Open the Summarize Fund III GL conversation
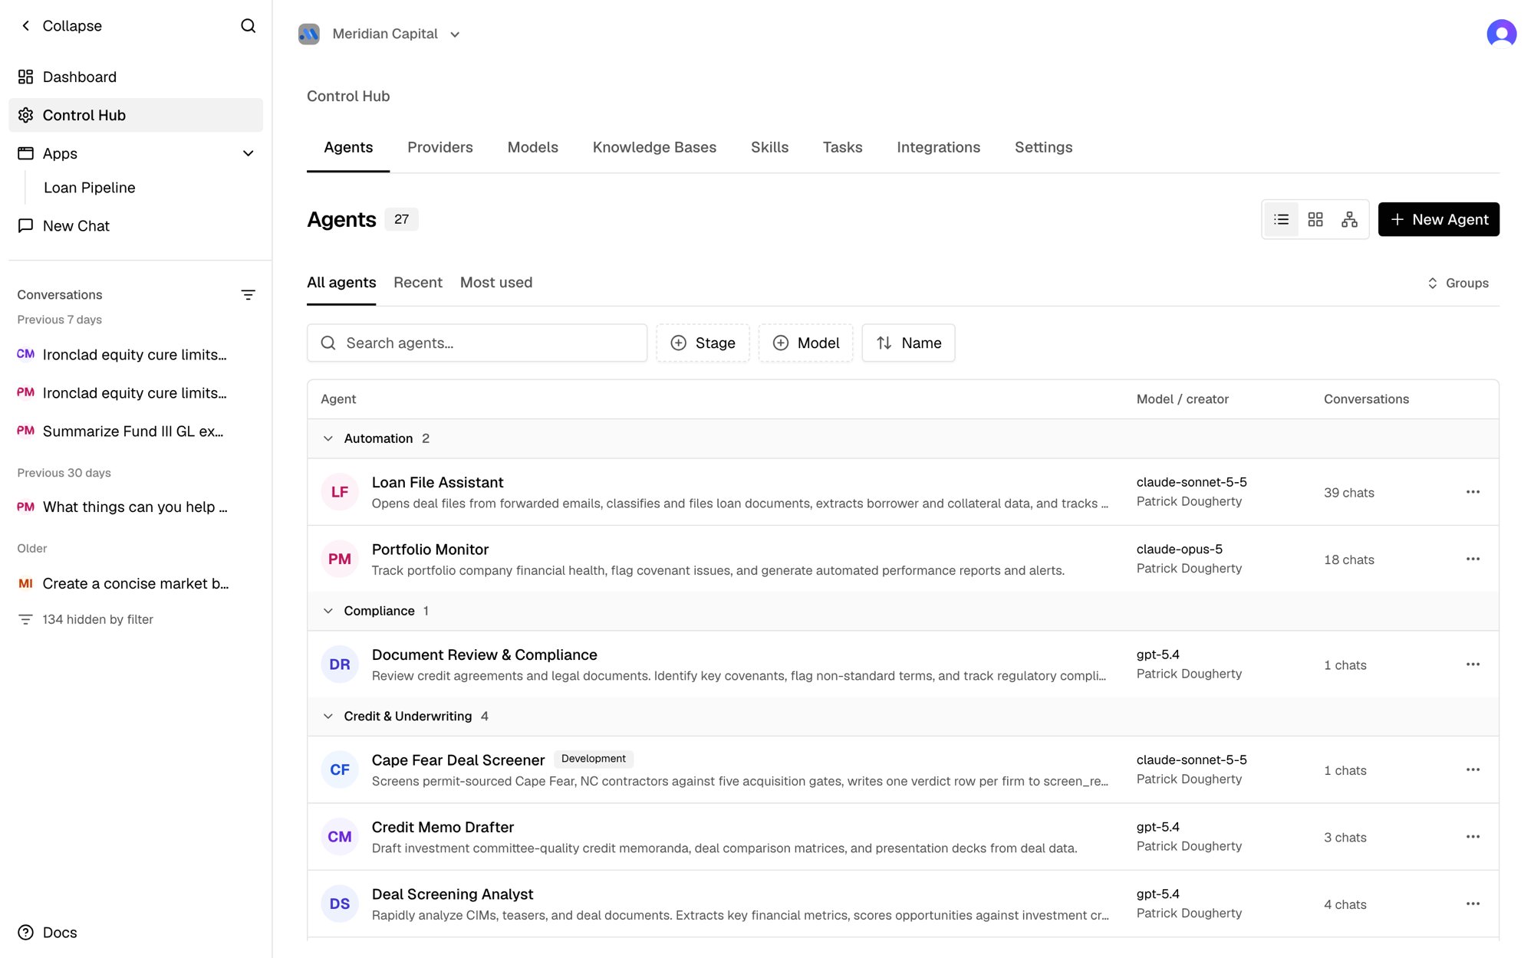 (133, 431)
